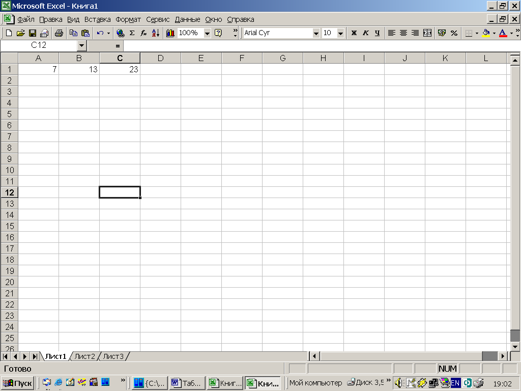521x391 pixels.
Task: Open the Borders style dropdown arrow
Action: (x=477, y=33)
